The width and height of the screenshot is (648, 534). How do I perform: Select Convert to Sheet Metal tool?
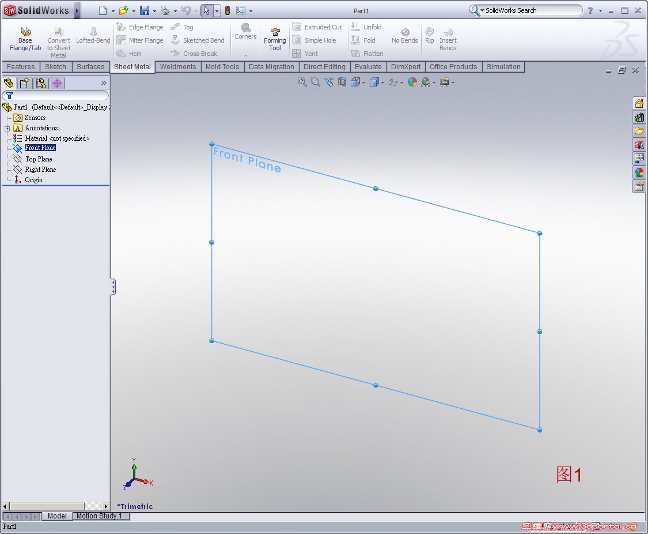pyautogui.click(x=59, y=43)
